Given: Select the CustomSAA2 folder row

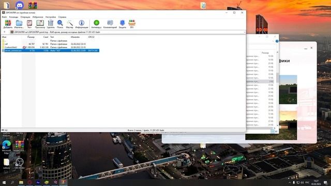Looking at the screenshot, I should [50, 47].
